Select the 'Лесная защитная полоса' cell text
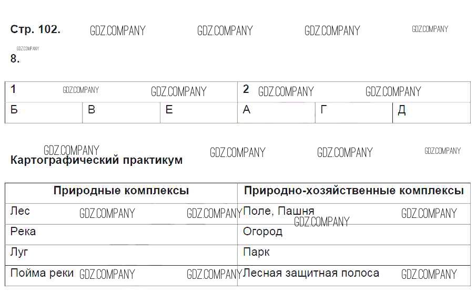The width and height of the screenshot is (476, 293). 311,273
